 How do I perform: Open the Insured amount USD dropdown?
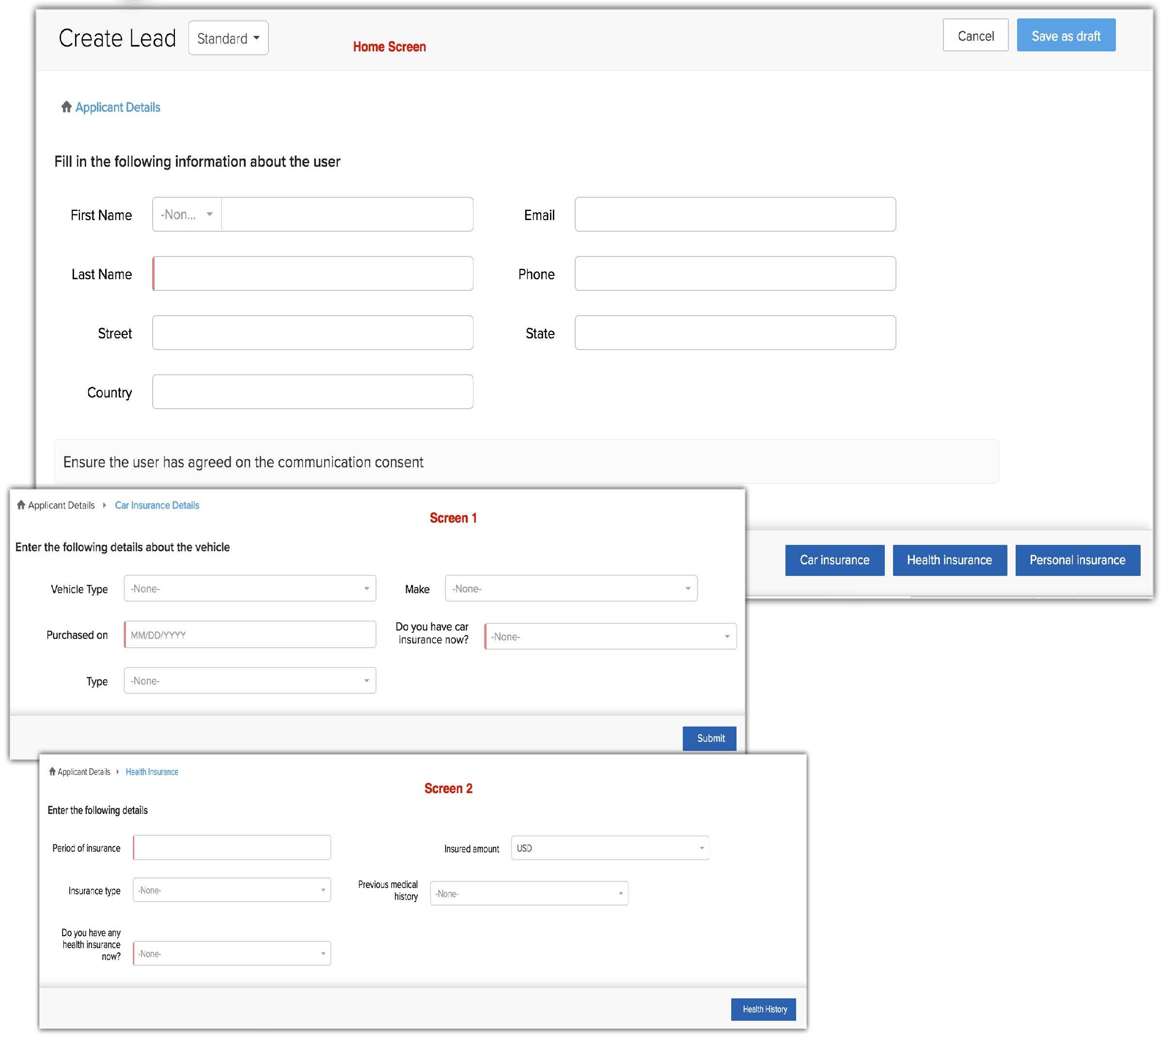[x=610, y=848]
